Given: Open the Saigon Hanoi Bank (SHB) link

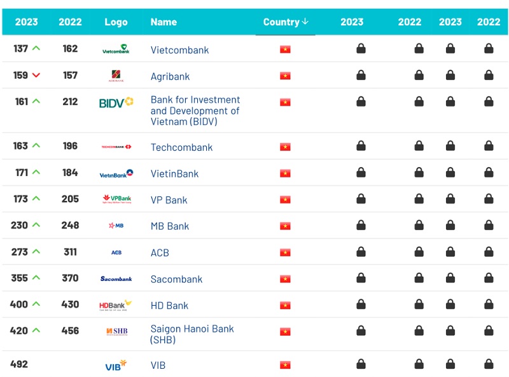Looking at the screenshot, I should (x=192, y=334).
